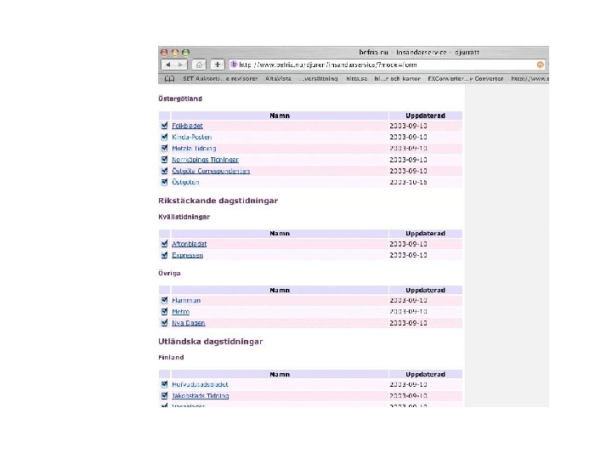Open the Expressen link

click(187, 255)
